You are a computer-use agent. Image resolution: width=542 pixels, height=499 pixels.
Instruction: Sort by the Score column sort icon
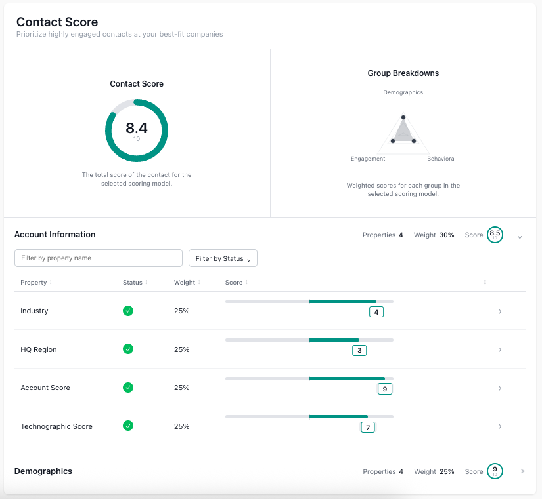coord(246,283)
